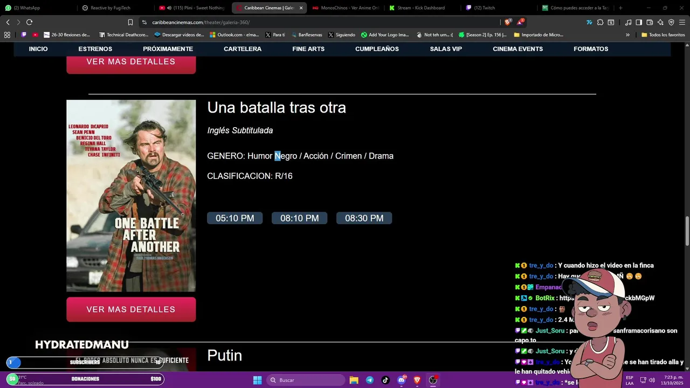Open the Windows Start menu
This screenshot has width=690, height=388.
tap(257, 380)
